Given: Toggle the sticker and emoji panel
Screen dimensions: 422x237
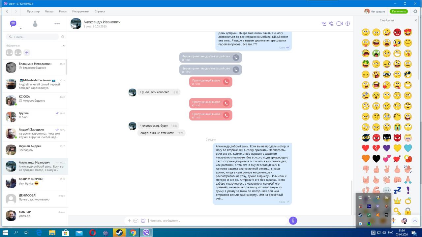Looking at the screenshot, I should click(143, 221).
